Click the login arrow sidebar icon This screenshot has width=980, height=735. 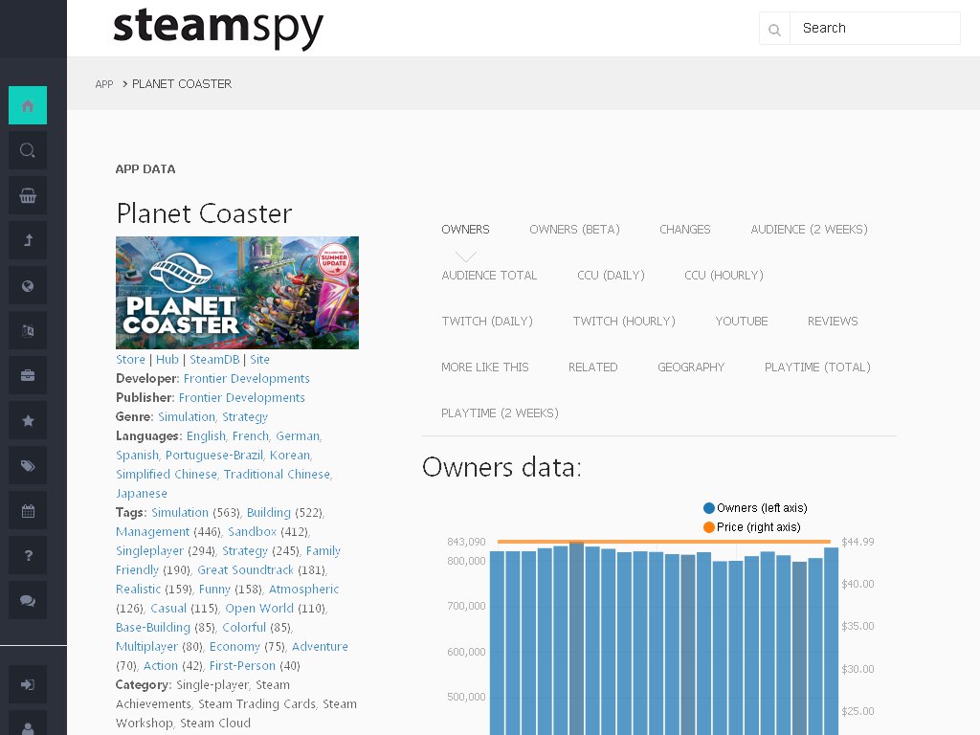click(x=28, y=684)
